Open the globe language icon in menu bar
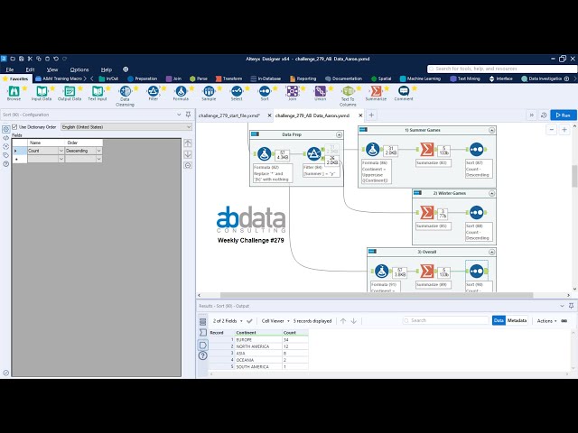The height and width of the screenshot is (433, 578). (x=126, y=69)
